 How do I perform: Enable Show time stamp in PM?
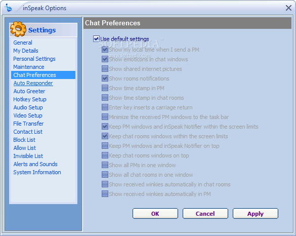(105, 88)
